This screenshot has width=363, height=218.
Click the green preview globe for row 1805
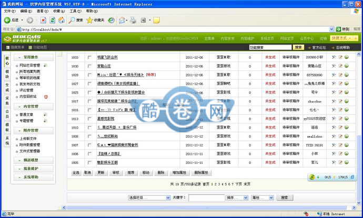[x=347, y=162]
